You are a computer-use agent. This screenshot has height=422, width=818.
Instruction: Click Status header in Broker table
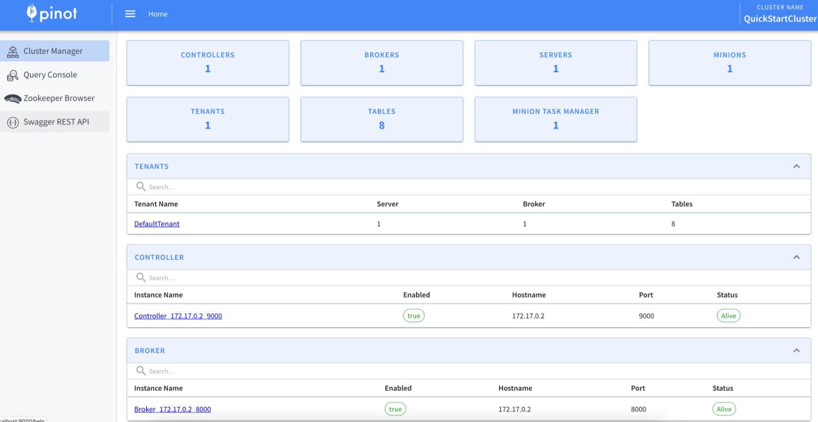pos(722,388)
